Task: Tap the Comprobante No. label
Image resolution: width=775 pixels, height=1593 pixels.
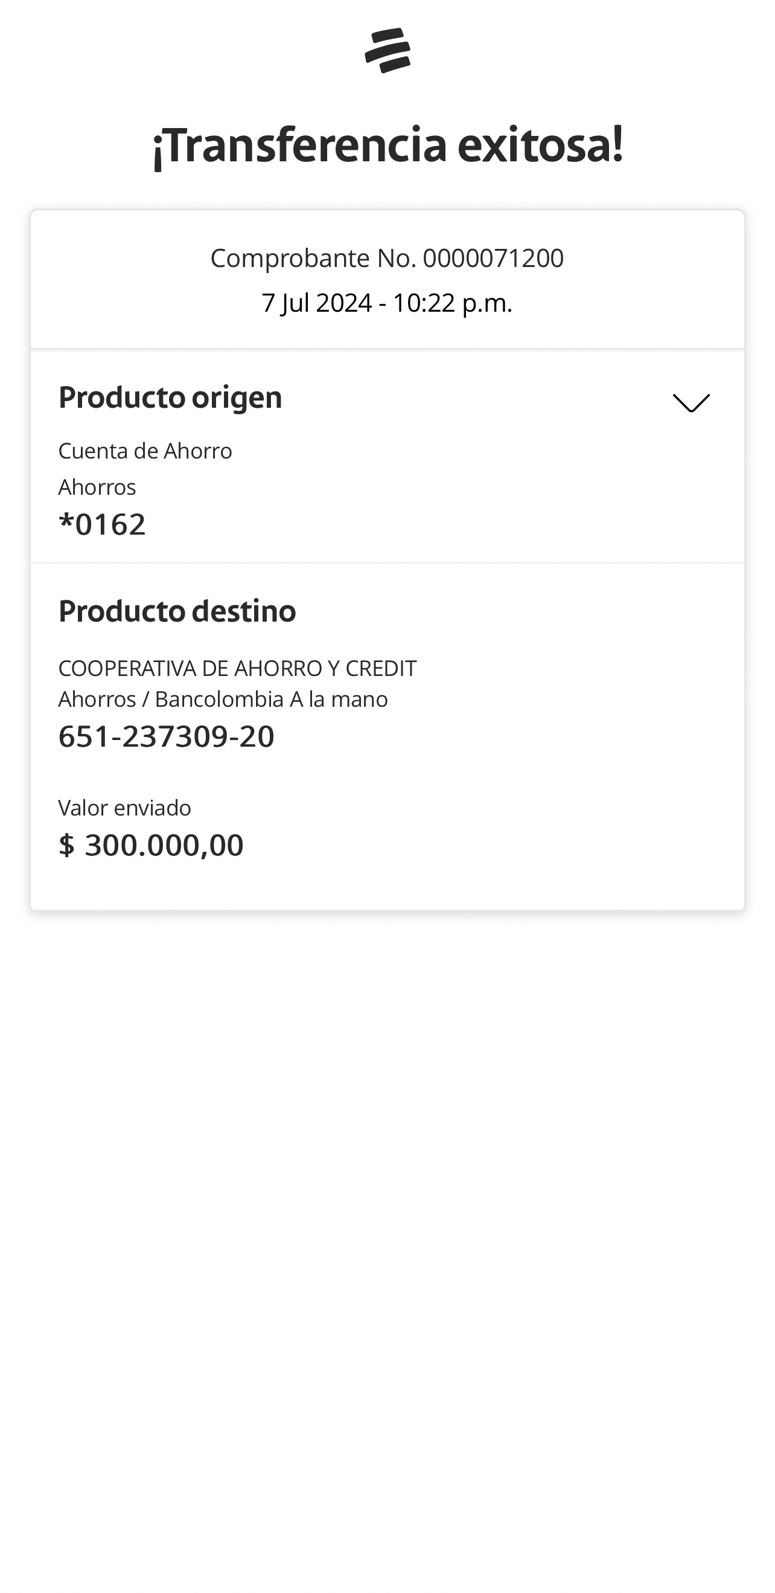Action: [313, 258]
